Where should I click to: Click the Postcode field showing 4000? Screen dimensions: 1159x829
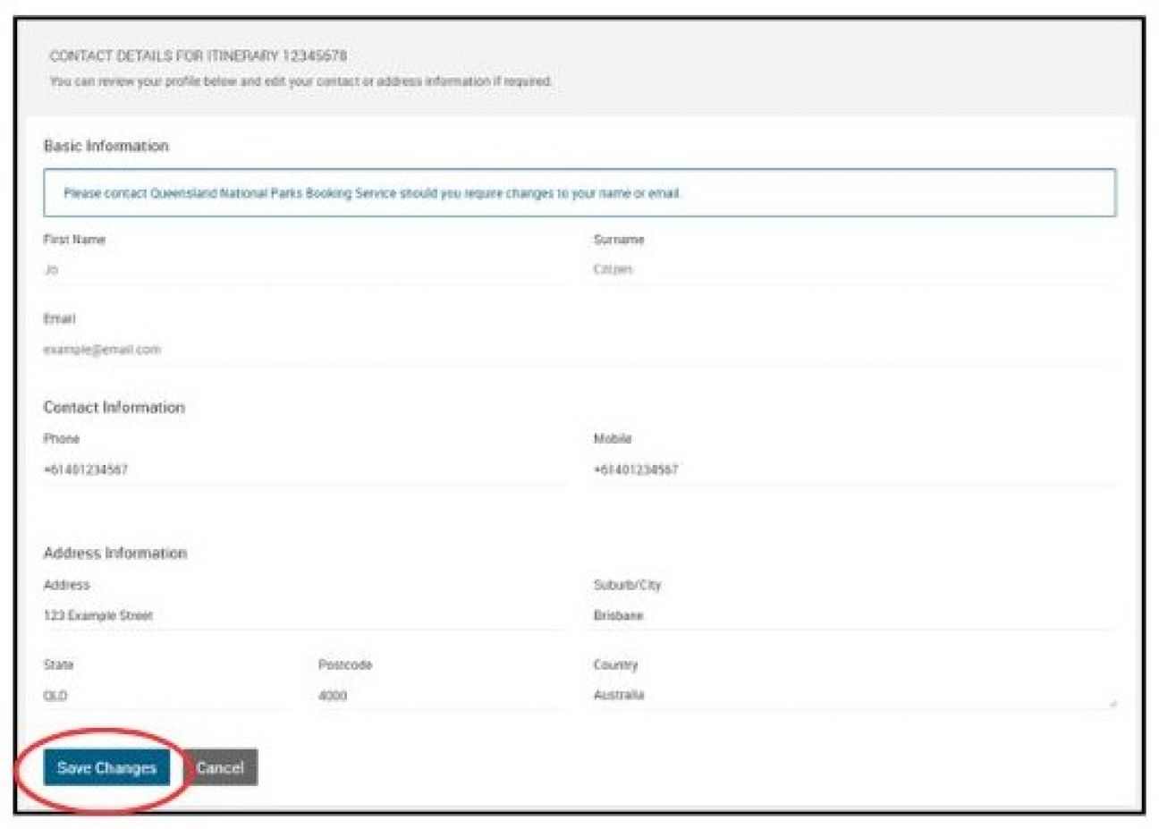coord(443,696)
